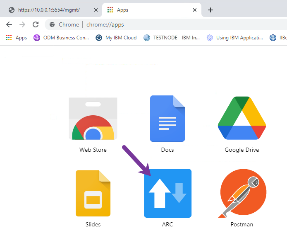Open the Using IBM Applicati... bookmark
Image resolution: width=287 pixels, height=238 pixels.
coord(234,38)
